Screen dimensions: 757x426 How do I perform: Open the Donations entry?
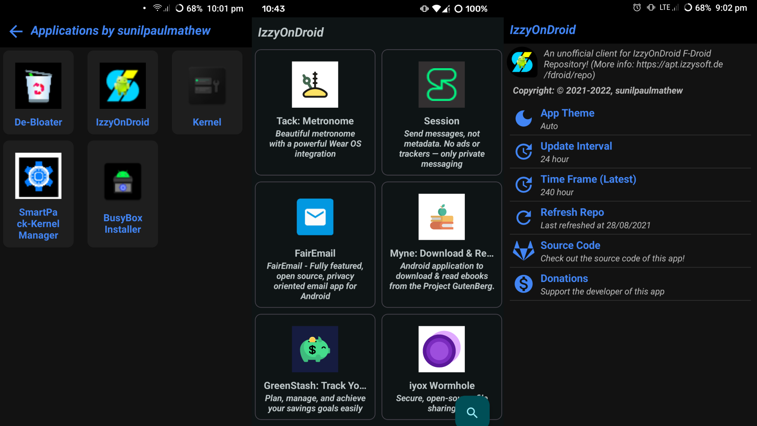point(630,284)
